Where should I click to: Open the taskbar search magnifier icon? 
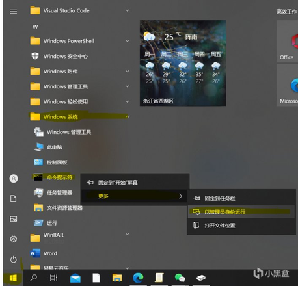(x=33, y=278)
